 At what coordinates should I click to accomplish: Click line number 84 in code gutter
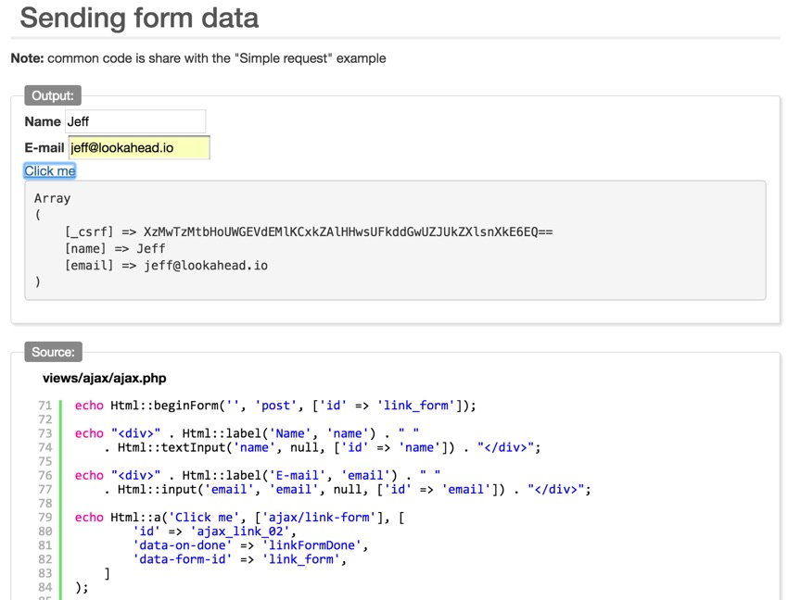point(45,587)
